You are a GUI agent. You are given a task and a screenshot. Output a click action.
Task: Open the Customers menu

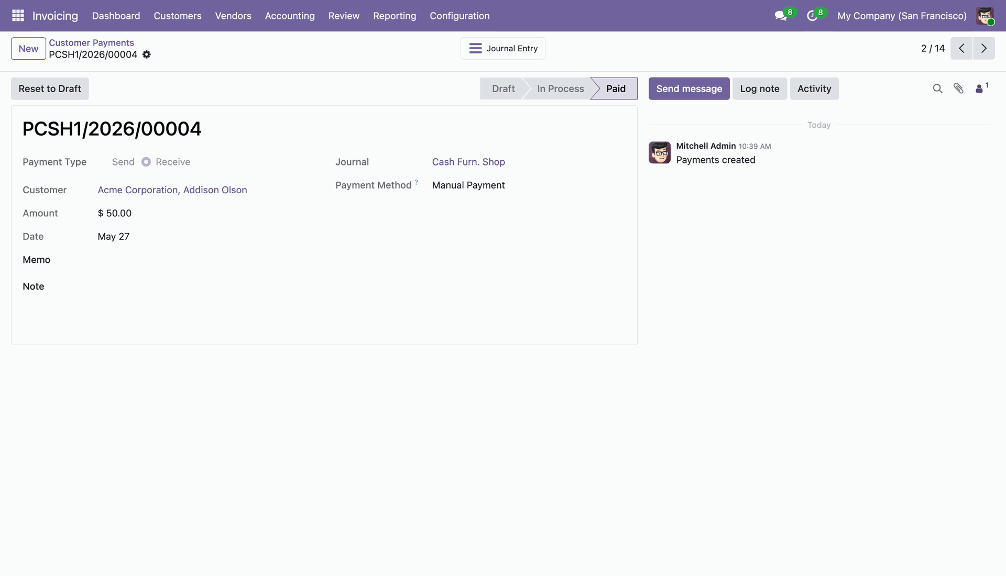[178, 16]
